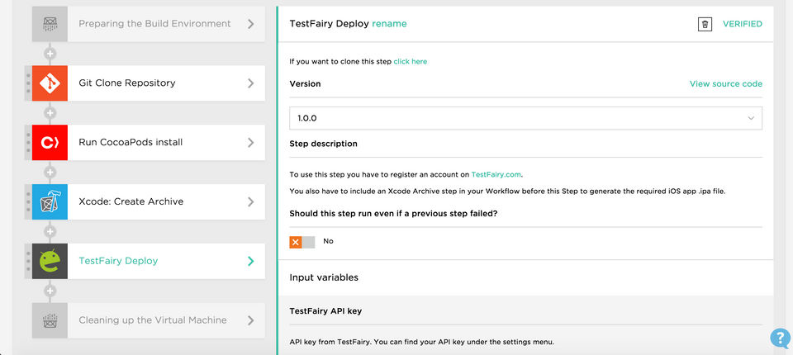Click the Xcode Create Archive icon
Screen dimensions: 793x355
[50, 202]
